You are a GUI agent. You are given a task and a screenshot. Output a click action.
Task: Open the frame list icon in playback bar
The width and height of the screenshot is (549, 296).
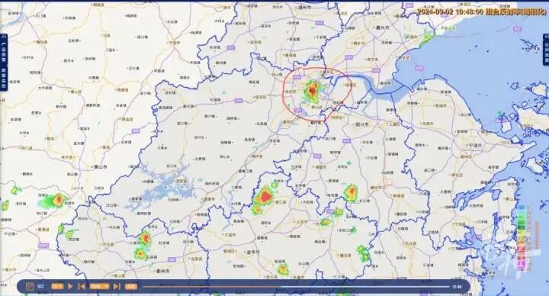[x=30, y=287]
